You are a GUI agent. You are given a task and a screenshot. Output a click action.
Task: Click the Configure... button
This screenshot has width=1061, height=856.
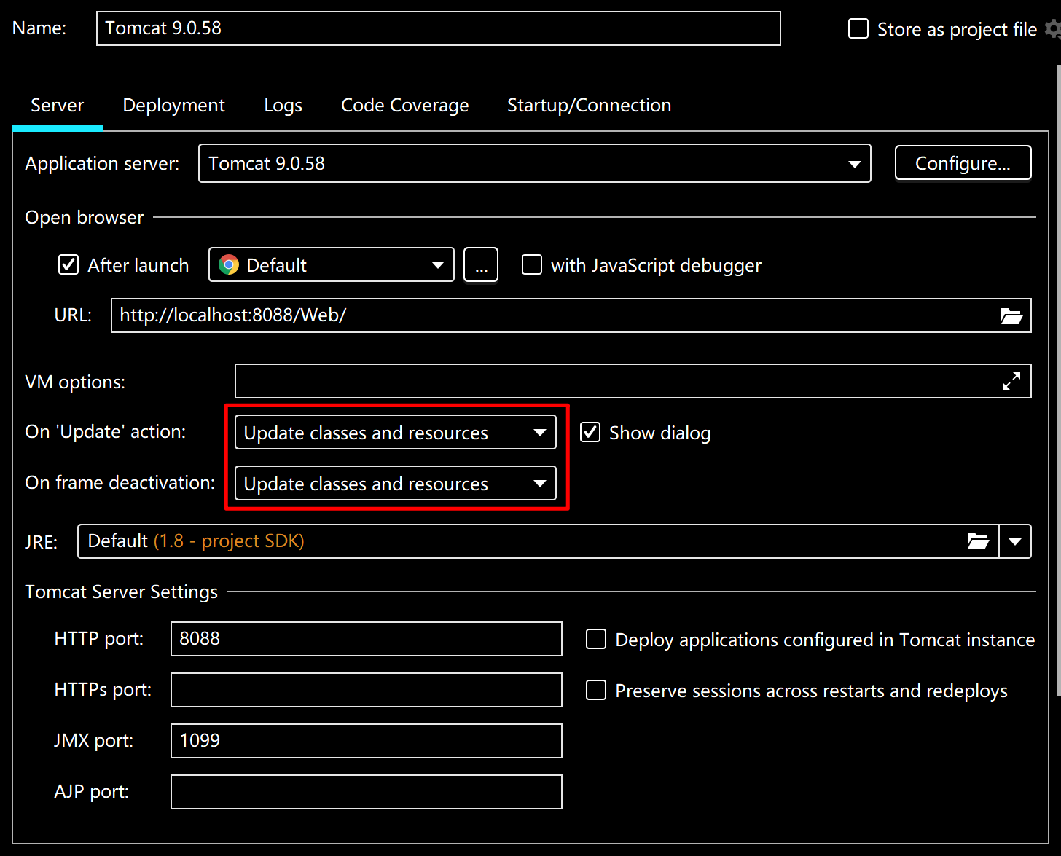963,163
